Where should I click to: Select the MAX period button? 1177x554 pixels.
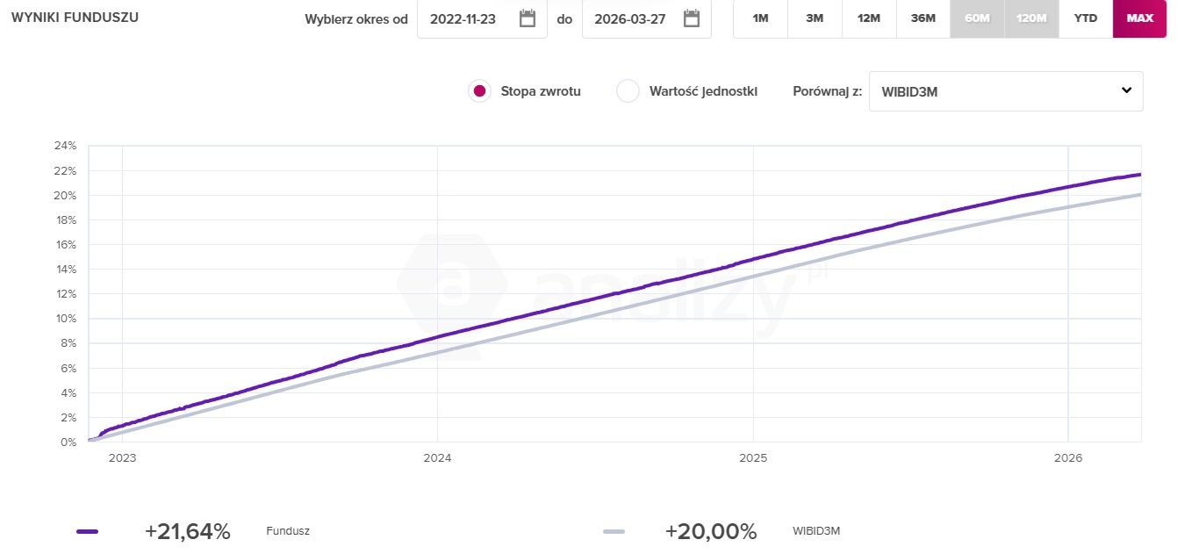[1140, 18]
